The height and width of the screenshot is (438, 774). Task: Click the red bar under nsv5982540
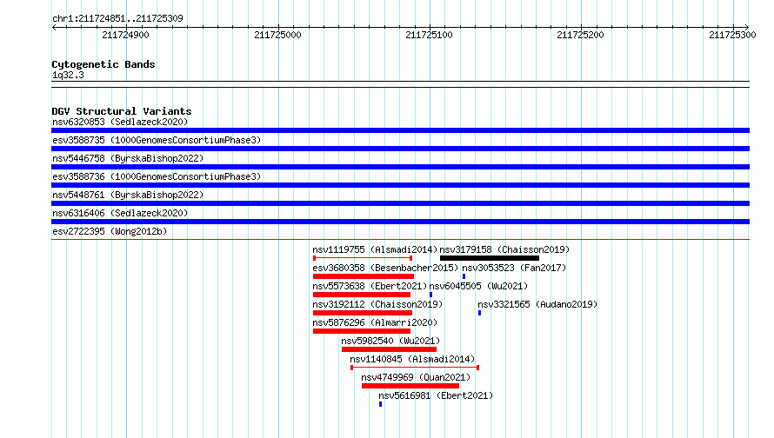click(389, 349)
